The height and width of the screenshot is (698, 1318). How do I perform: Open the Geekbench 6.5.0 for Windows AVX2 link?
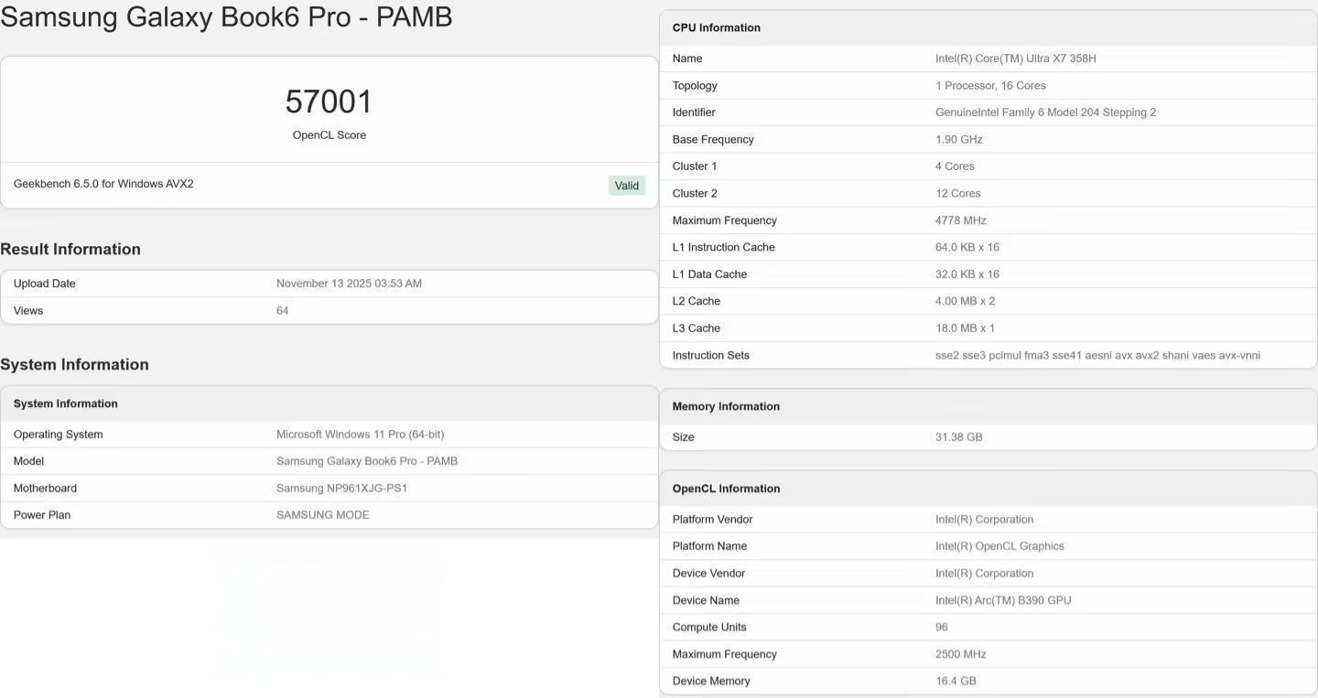[x=105, y=182]
